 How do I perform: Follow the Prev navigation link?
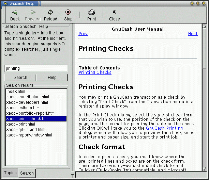pos(83,34)
